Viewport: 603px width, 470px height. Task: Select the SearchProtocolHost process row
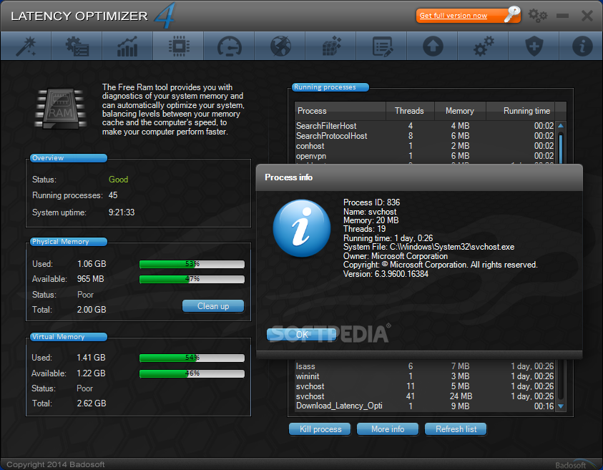[425, 136]
